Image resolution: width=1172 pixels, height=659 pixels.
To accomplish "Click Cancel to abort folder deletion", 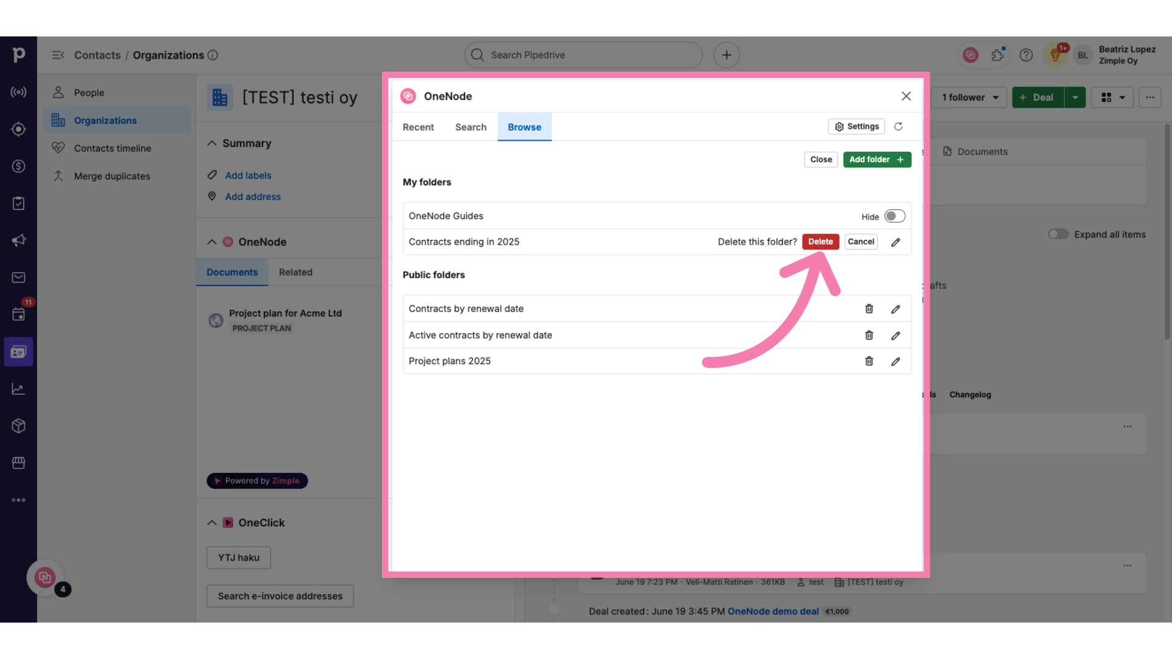I will [861, 242].
